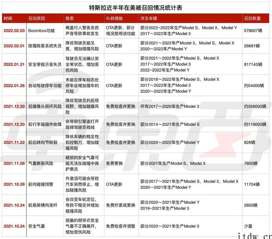Click the 826辆 recall count

(x=249, y=142)
